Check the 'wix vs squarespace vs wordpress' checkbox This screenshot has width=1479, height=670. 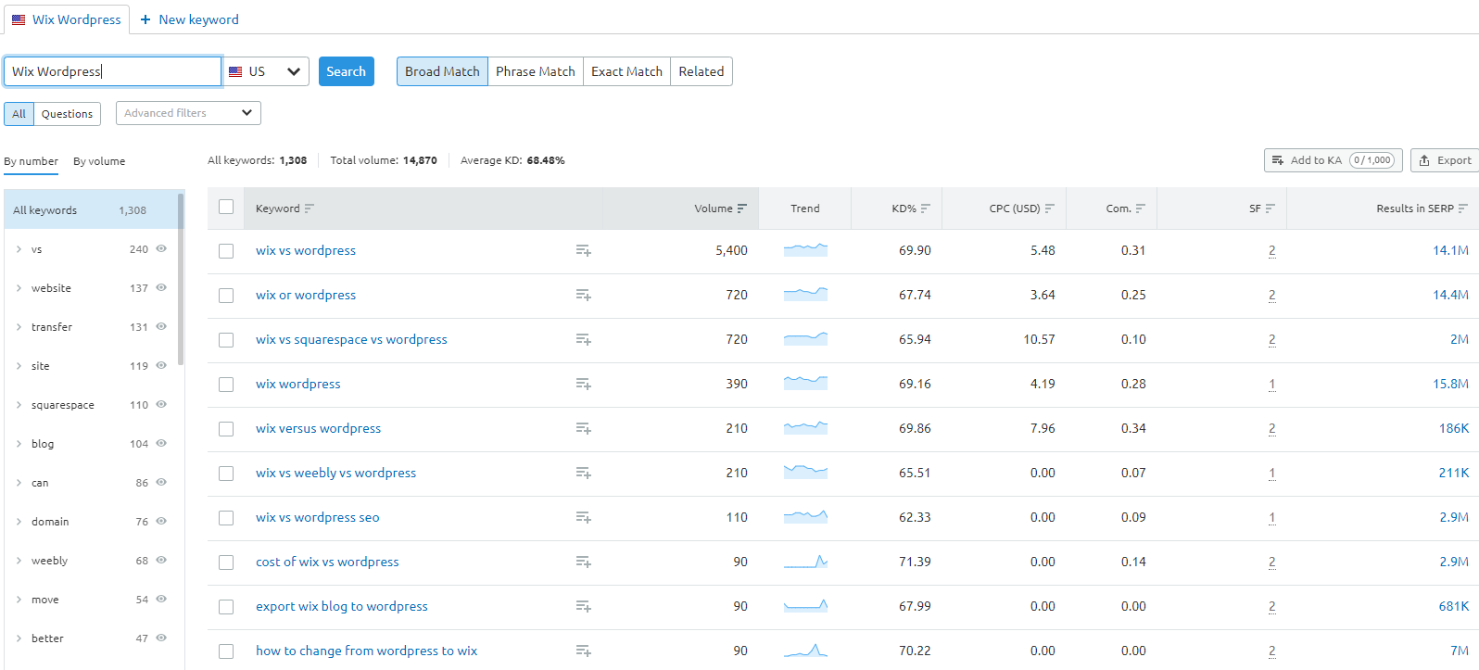tap(226, 340)
